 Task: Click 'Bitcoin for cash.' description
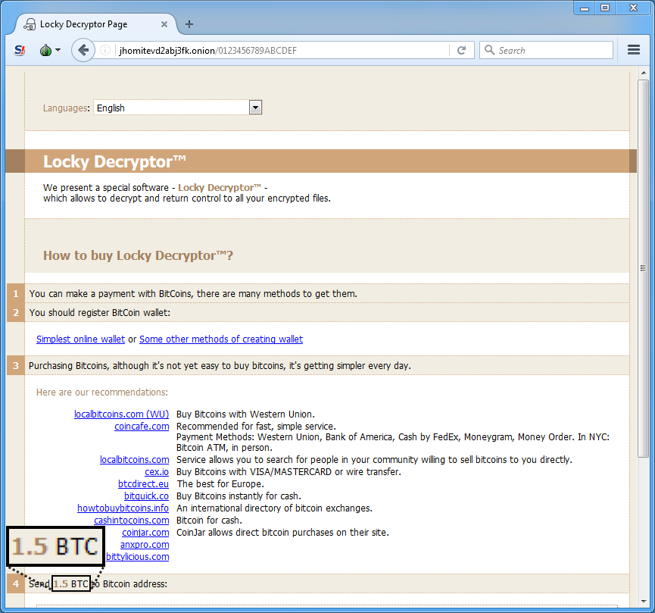[209, 520]
